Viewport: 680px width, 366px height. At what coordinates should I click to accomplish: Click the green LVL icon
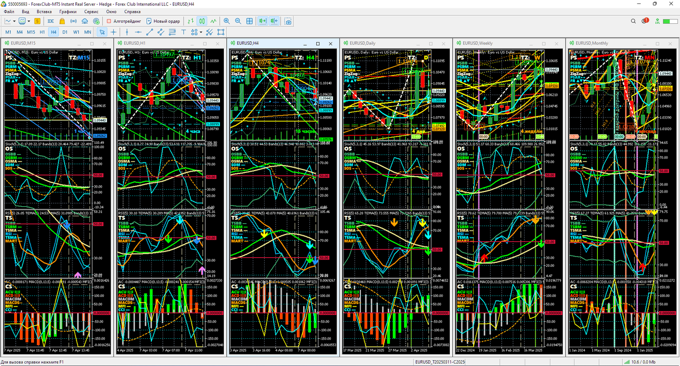pos(658,21)
